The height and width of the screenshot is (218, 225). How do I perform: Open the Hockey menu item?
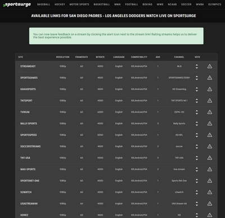pos(60,5)
